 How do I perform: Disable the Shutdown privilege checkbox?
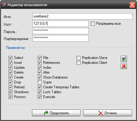(10, 92)
